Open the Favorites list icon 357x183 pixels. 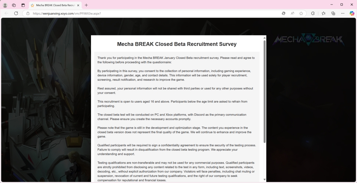pyautogui.click(x=324, y=14)
